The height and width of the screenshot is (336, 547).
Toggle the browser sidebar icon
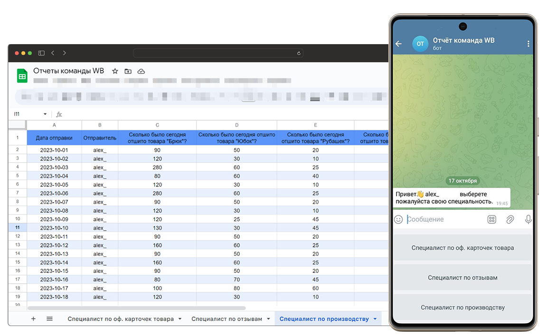point(41,53)
